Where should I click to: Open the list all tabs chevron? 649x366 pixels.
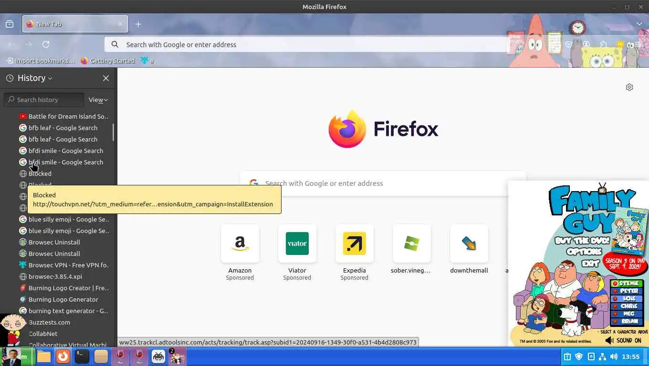coord(639,24)
